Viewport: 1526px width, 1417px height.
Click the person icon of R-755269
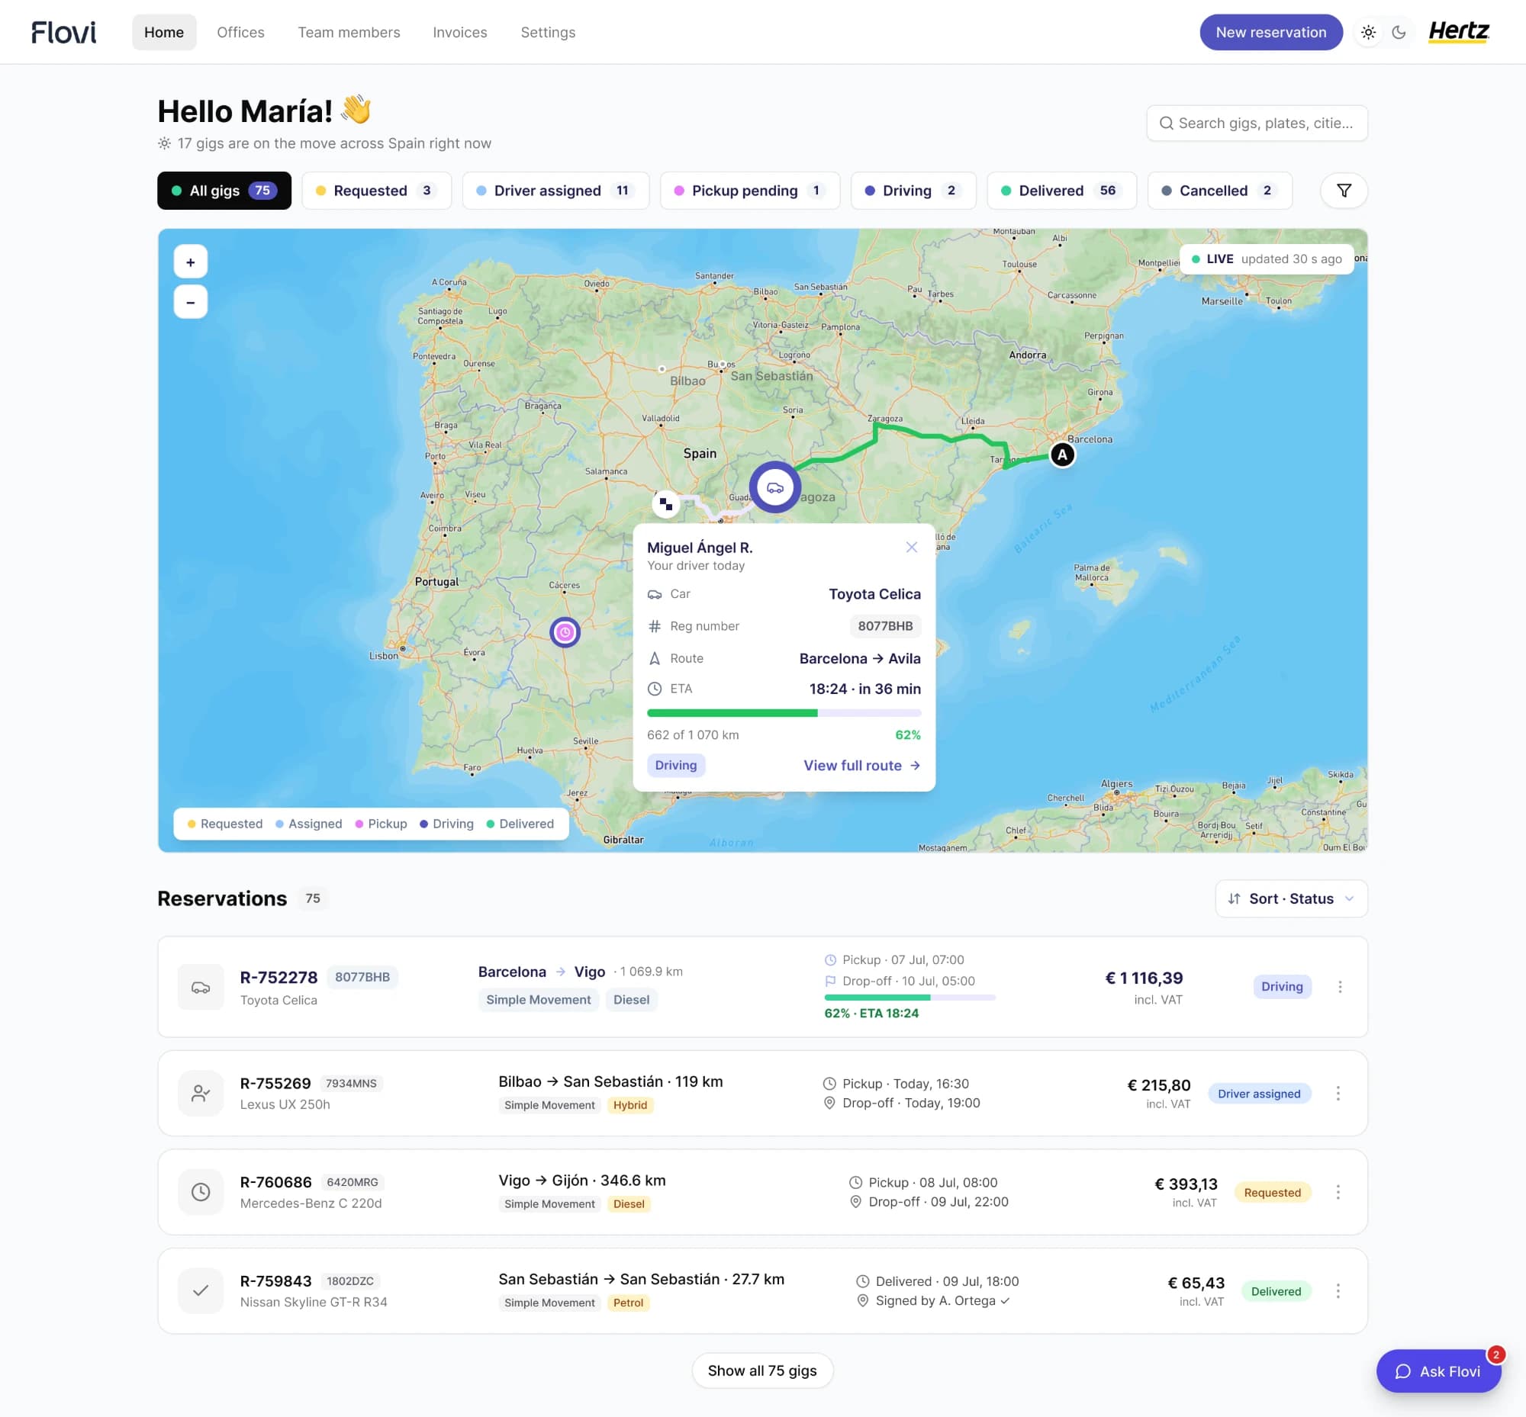pos(201,1094)
